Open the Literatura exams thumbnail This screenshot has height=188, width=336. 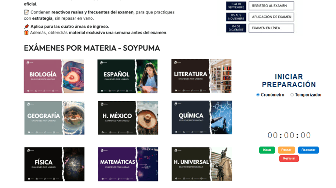pos(201,76)
